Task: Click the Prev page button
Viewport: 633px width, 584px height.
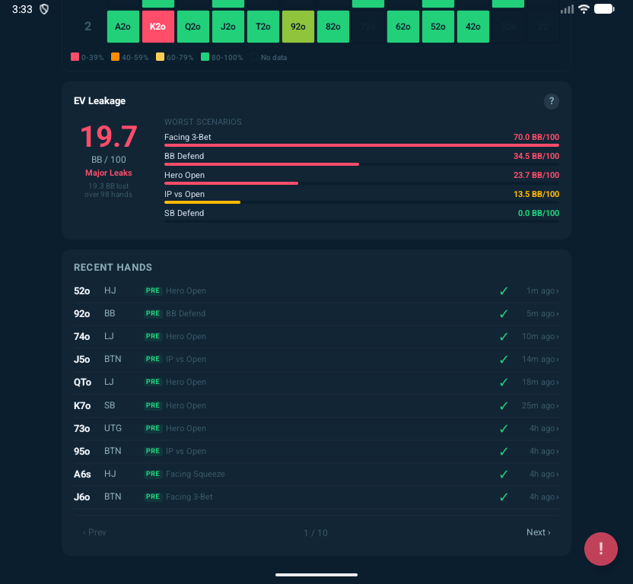Action: click(x=94, y=532)
